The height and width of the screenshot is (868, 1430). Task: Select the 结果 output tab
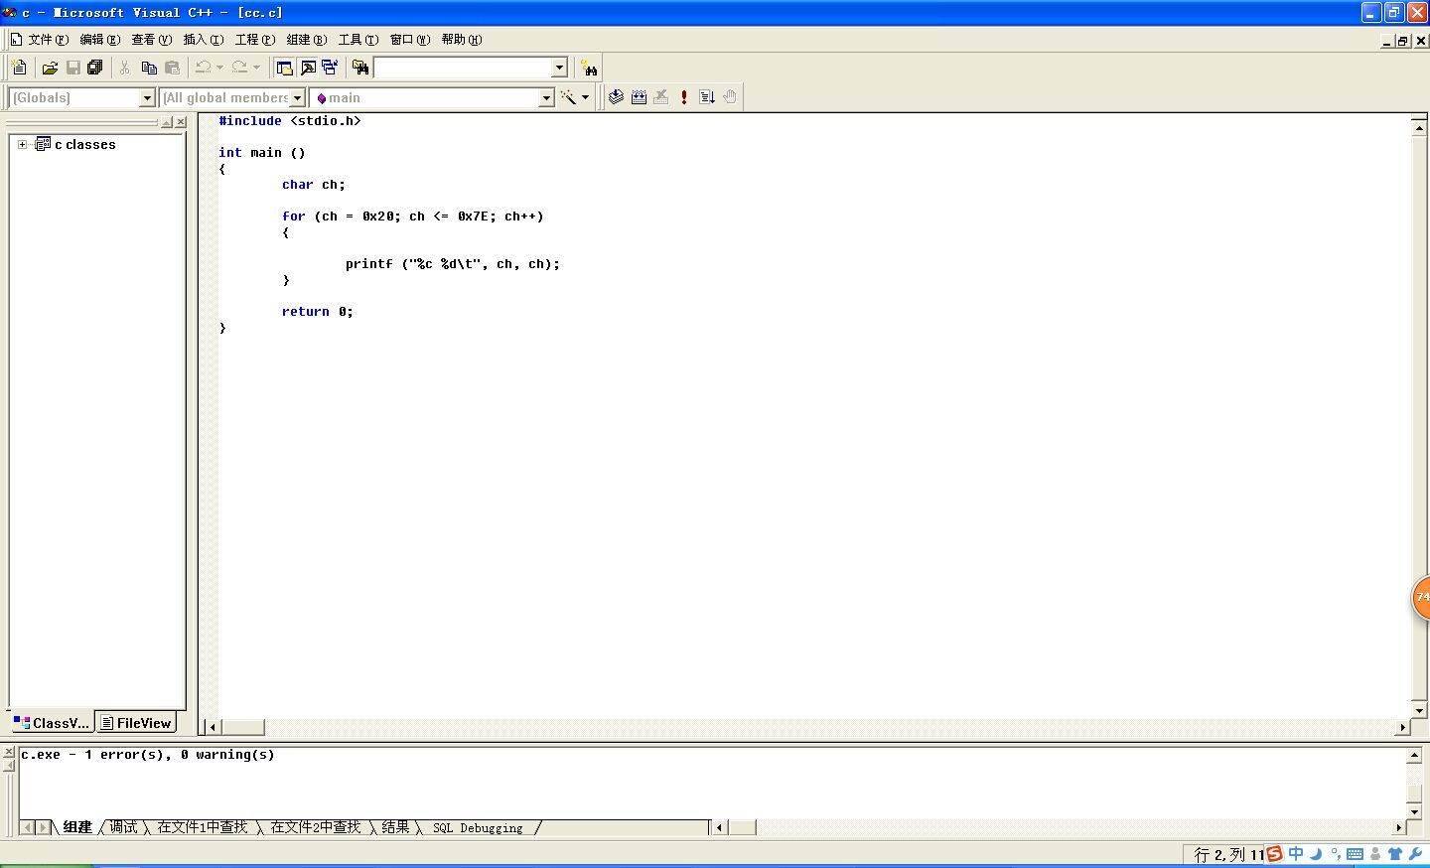(395, 827)
